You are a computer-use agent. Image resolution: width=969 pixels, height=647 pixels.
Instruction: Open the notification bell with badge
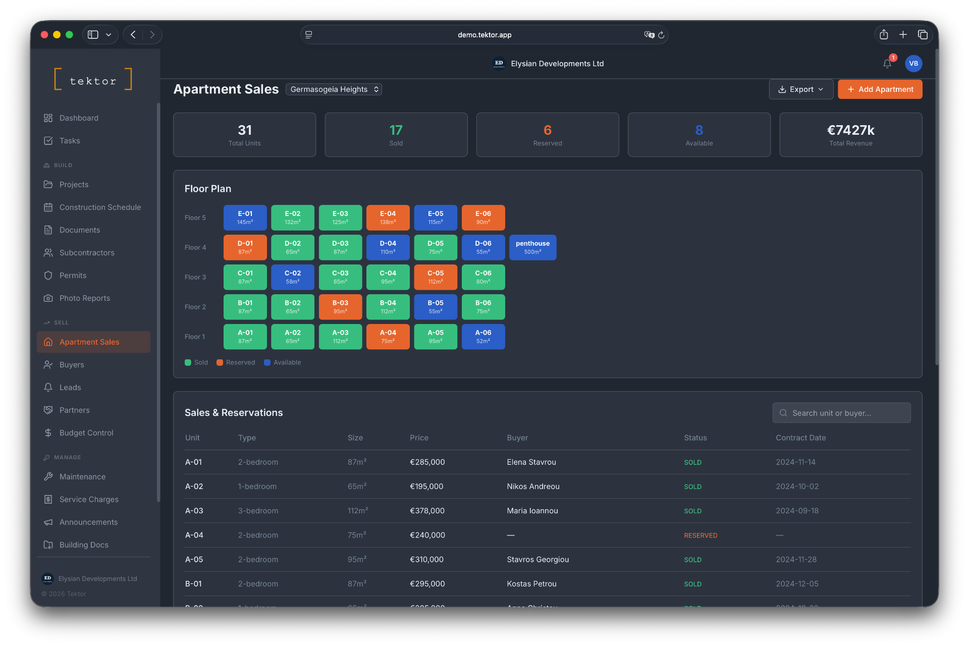click(x=887, y=64)
